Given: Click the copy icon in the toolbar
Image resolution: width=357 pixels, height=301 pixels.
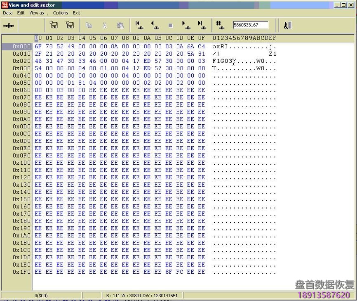Looking at the screenshot, I should coord(89,25).
